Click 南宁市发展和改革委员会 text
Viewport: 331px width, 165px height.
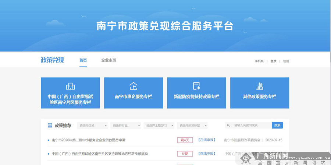click(x=242, y=140)
